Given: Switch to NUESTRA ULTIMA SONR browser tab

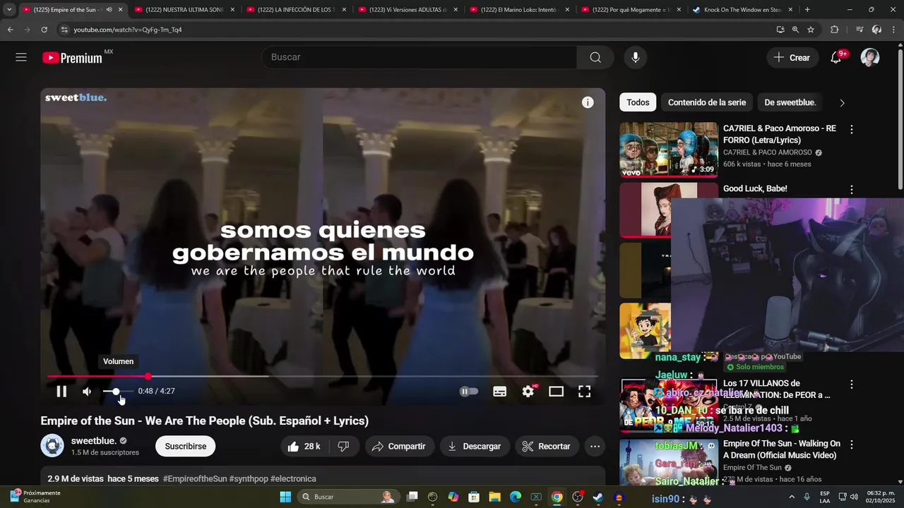Looking at the screenshot, I should pos(185,10).
